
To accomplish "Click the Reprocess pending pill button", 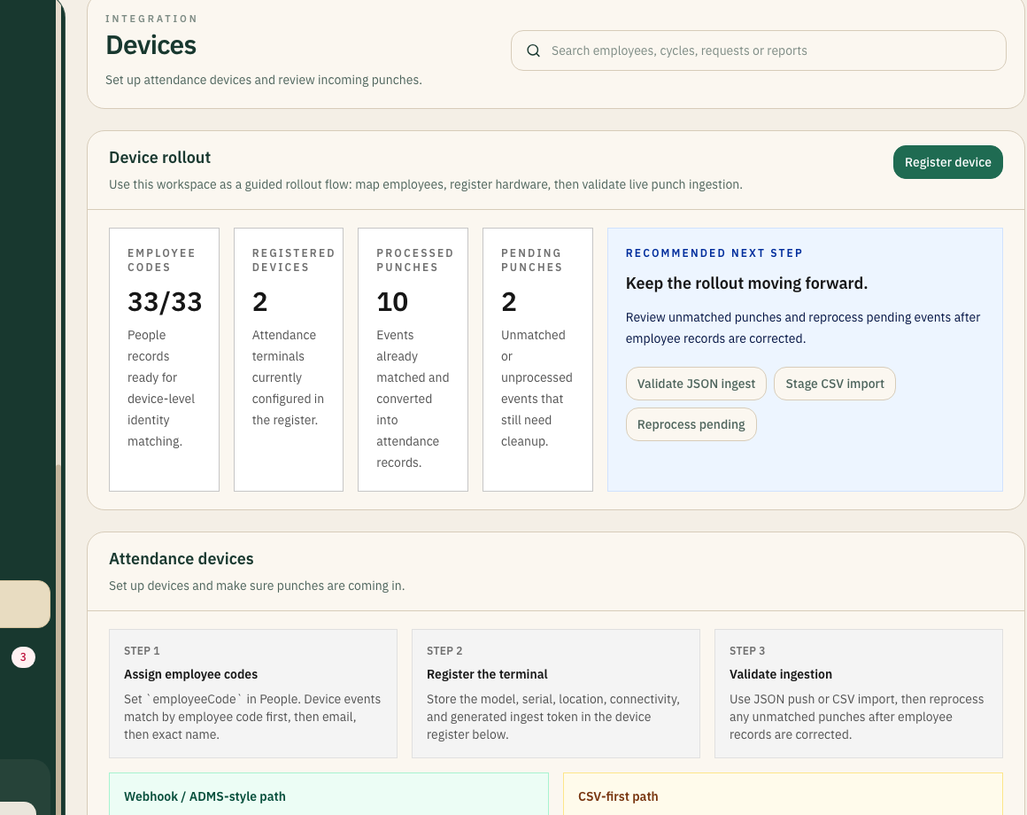I will (x=691, y=424).
